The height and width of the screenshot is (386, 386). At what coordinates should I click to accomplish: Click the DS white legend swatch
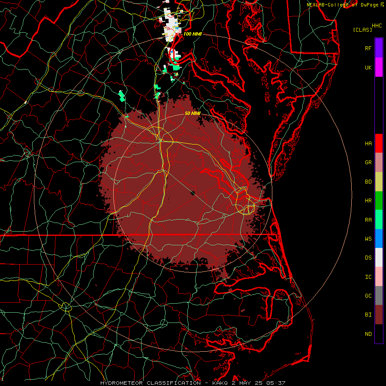(x=379, y=257)
